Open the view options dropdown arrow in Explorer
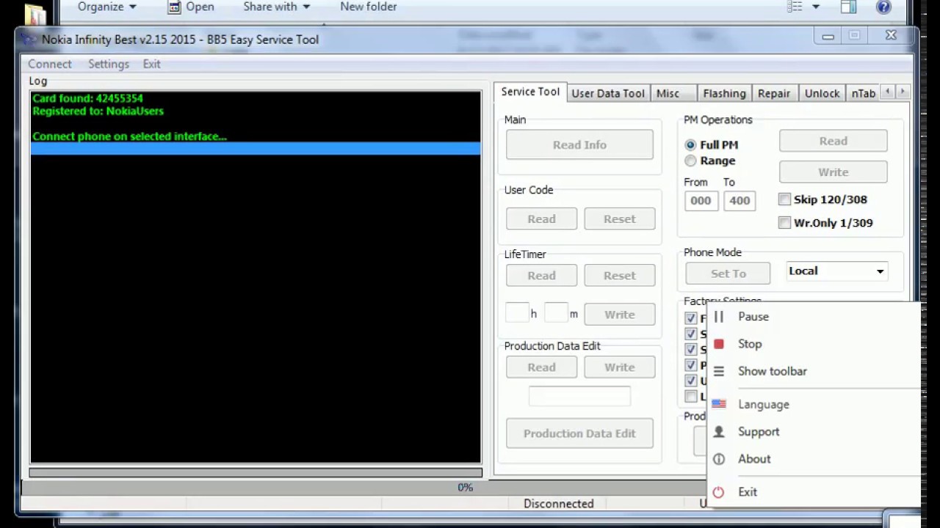This screenshot has height=528, width=940. pos(815,7)
